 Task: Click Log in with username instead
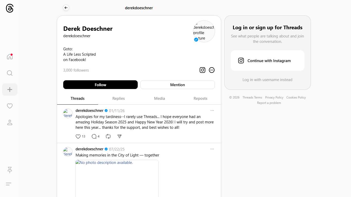tap(267, 80)
